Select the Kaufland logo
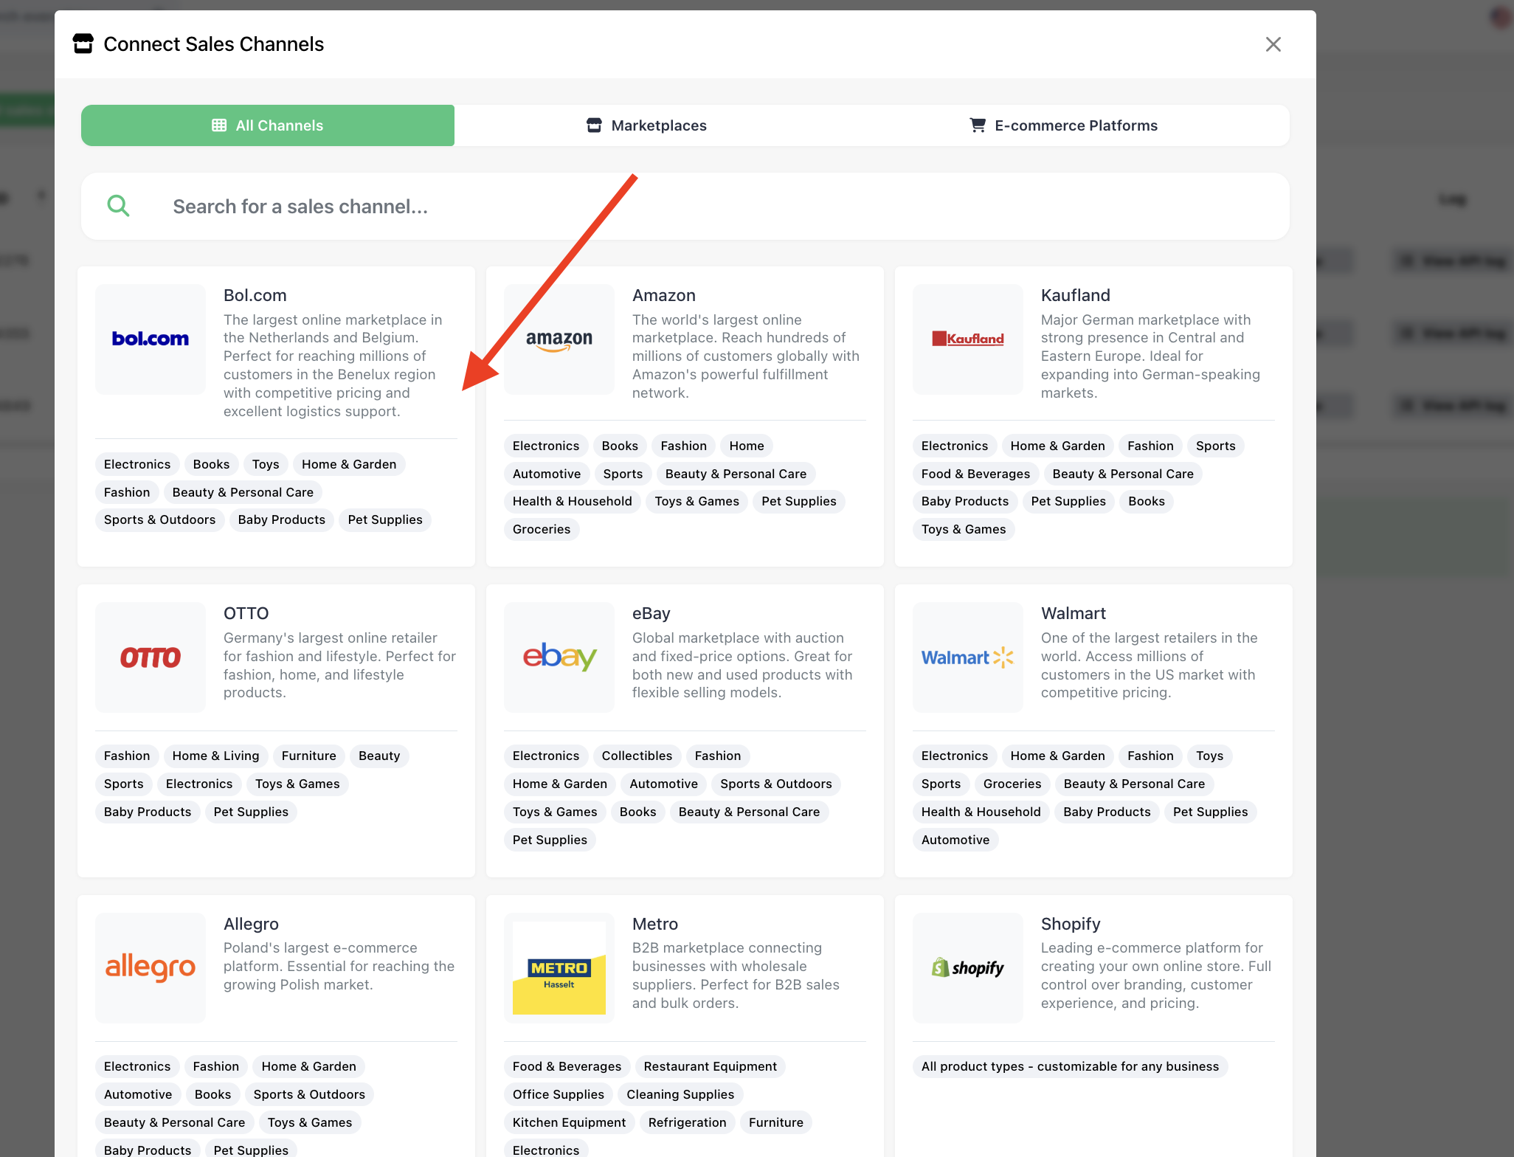The width and height of the screenshot is (1514, 1157). (967, 339)
